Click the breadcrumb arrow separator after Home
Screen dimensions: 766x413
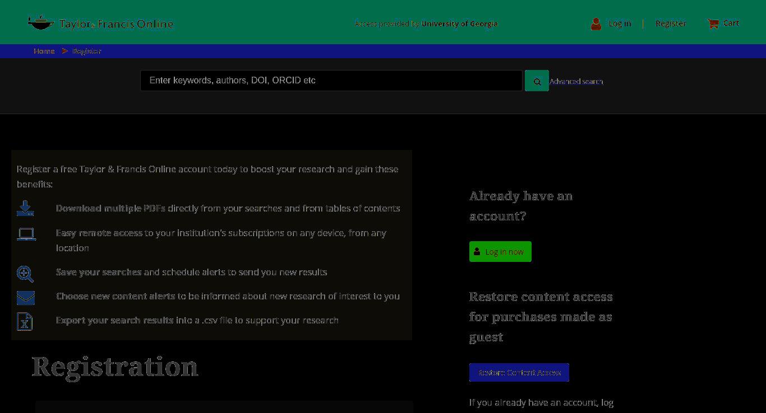[x=65, y=51]
